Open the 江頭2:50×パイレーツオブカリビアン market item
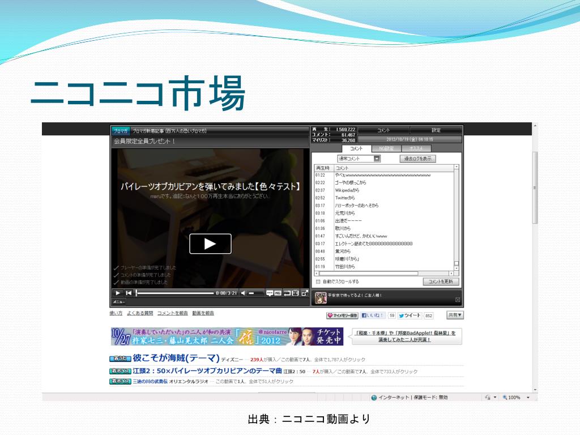Viewport: 580px width, 435px height. click(207, 371)
